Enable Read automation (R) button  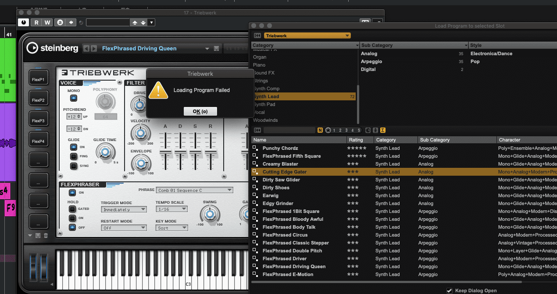[x=36, y=22]
